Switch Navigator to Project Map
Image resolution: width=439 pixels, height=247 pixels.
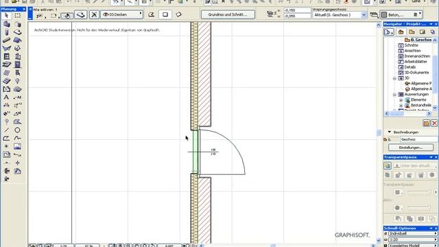pyautogui.click(x=401, y=32)
